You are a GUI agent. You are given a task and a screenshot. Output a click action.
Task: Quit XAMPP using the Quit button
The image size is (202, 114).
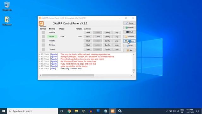(x=129, y=50)
